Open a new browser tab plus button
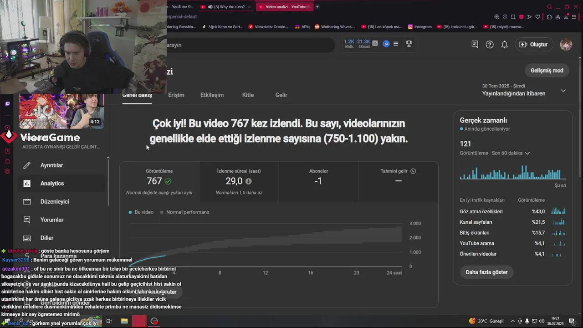 [317, 7]
